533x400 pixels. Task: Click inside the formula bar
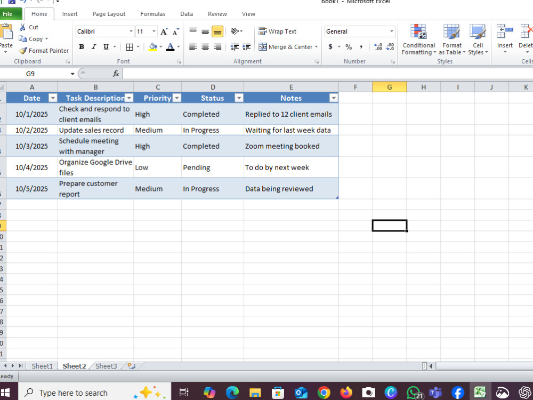coord(328,74)
